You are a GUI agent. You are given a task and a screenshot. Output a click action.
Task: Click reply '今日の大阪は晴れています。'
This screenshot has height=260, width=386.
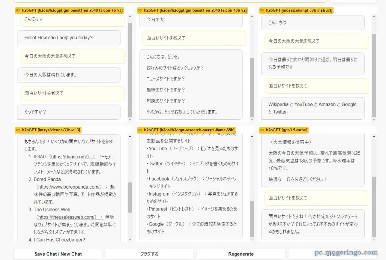[x=69, y=75]
